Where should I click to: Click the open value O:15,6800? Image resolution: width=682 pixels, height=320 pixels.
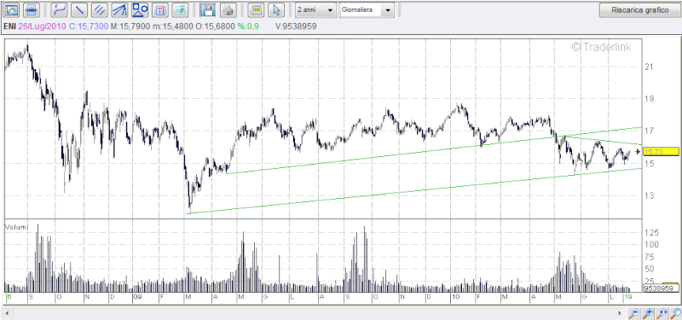coord(215,26)
